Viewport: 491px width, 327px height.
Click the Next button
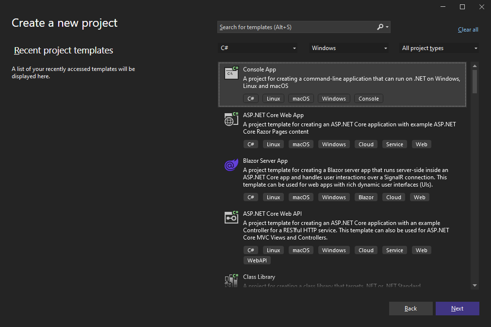457,309
